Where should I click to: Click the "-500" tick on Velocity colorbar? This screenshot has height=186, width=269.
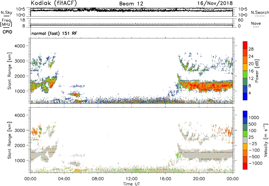pos(254,156)
